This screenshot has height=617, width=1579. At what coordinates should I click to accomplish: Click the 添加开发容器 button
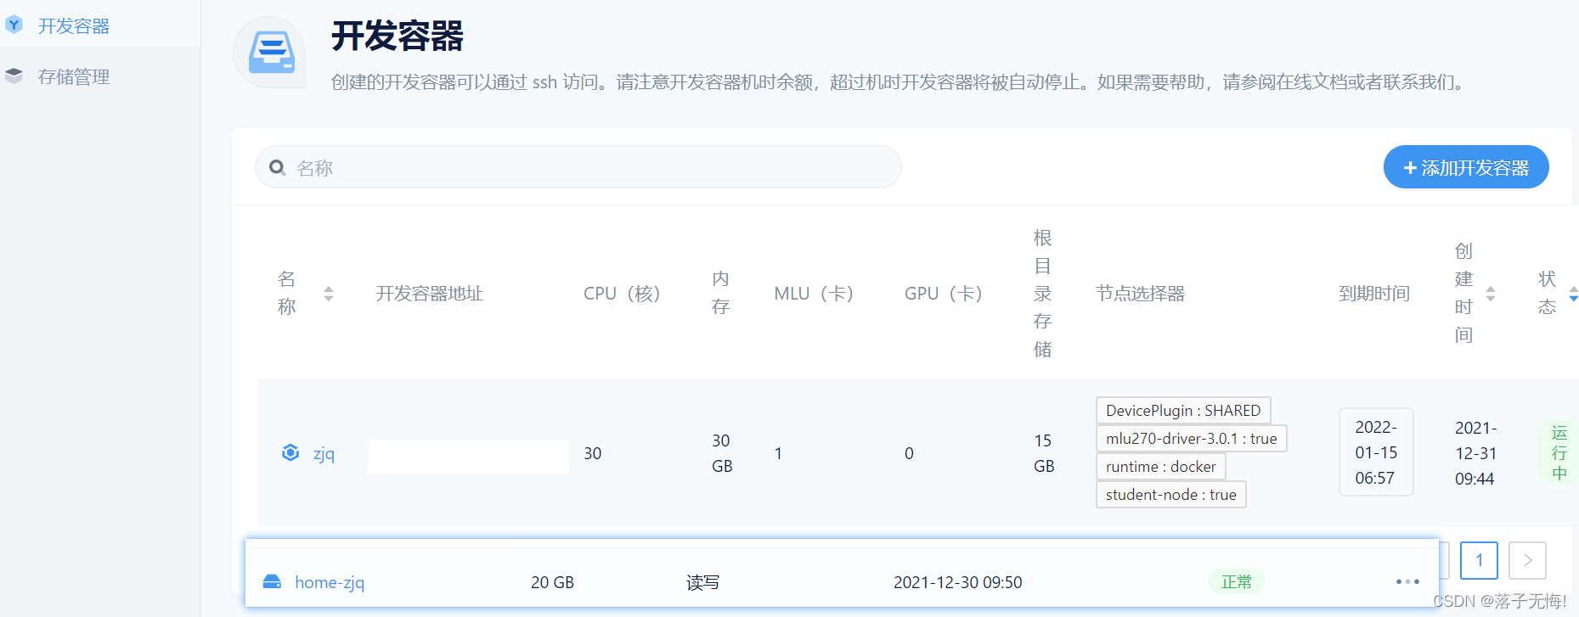(1466, 167)
